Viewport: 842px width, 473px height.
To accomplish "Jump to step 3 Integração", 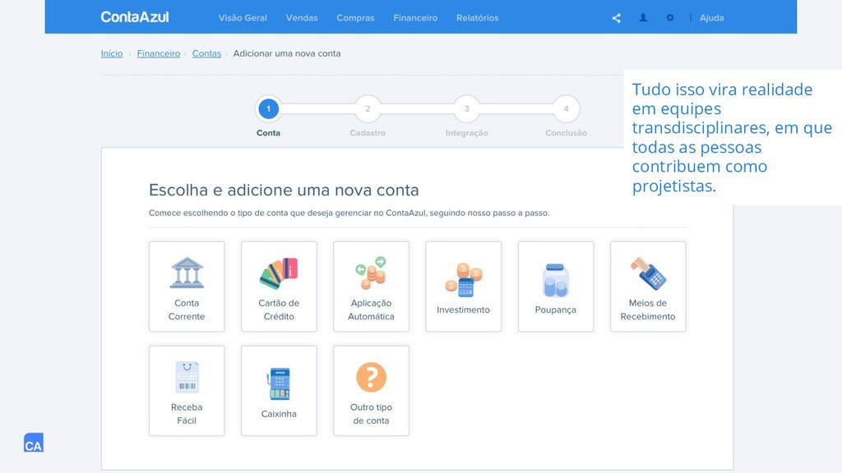I will point(467,109).
